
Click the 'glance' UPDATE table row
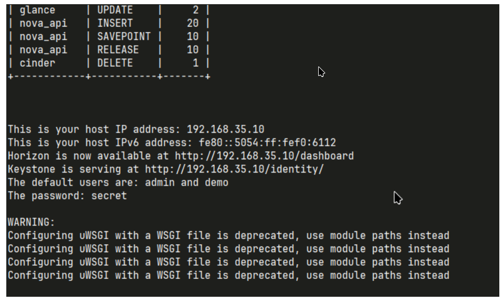pyautogui.click(x=109, y=10)
